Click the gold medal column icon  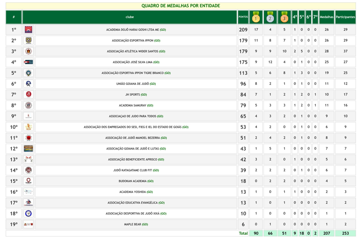tap(256, 17)
